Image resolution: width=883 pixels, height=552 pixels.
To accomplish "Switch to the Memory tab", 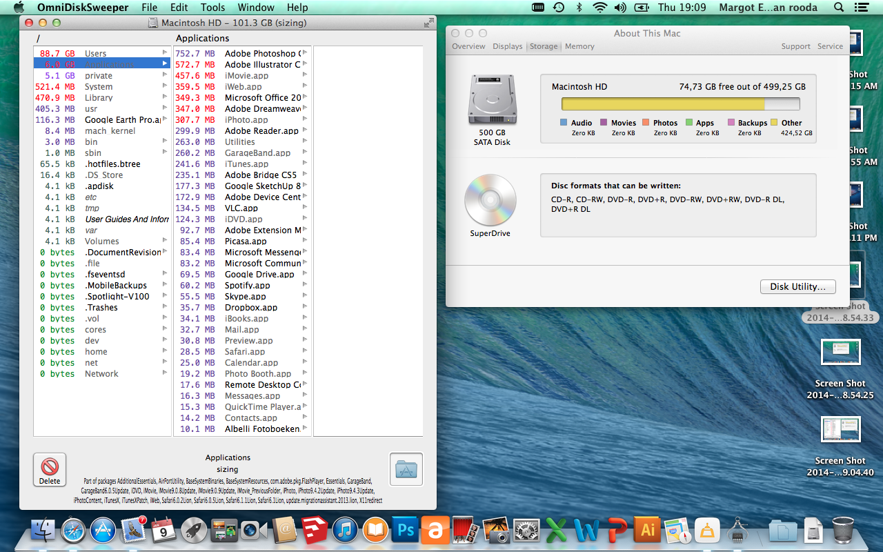I will tap(579, 46).
